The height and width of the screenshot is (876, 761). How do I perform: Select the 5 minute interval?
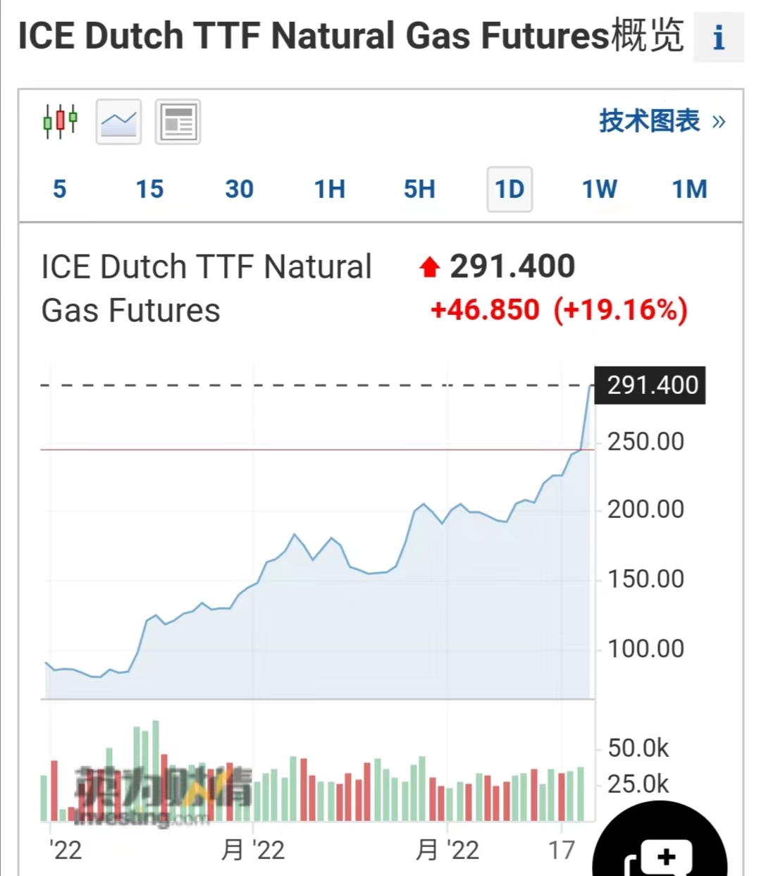[x=60, y=189]
